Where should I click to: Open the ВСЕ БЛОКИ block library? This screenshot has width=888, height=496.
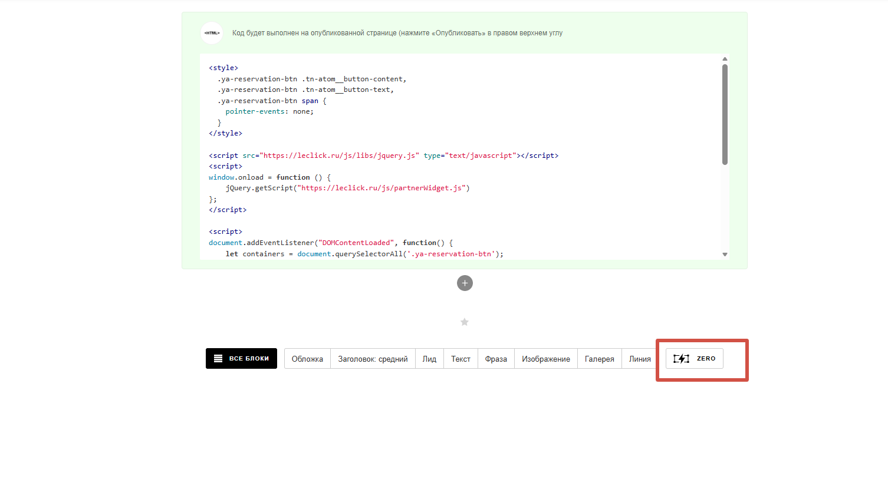click(x=241, y=358)
